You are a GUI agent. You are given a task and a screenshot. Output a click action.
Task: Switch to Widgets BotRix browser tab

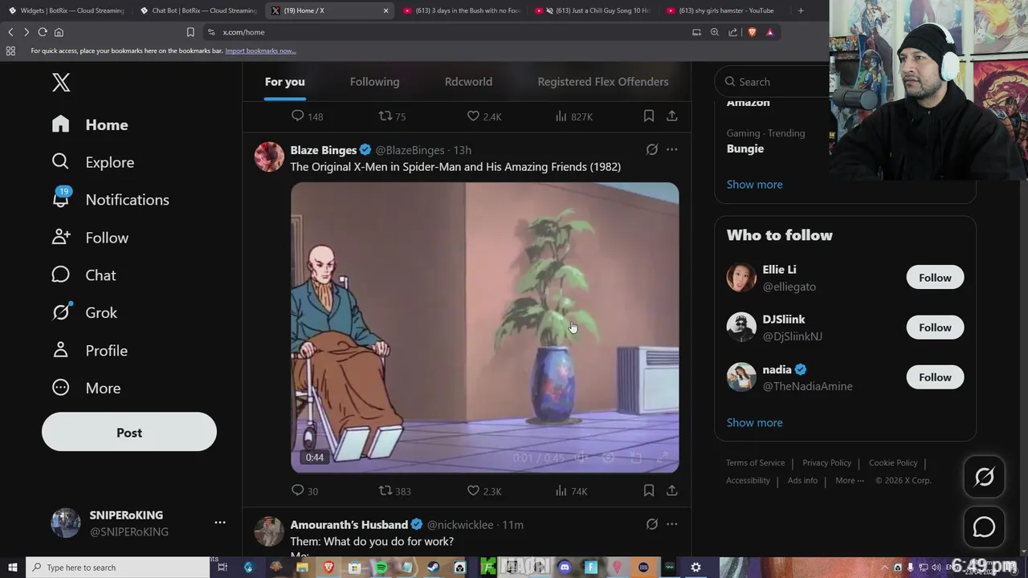66,10
